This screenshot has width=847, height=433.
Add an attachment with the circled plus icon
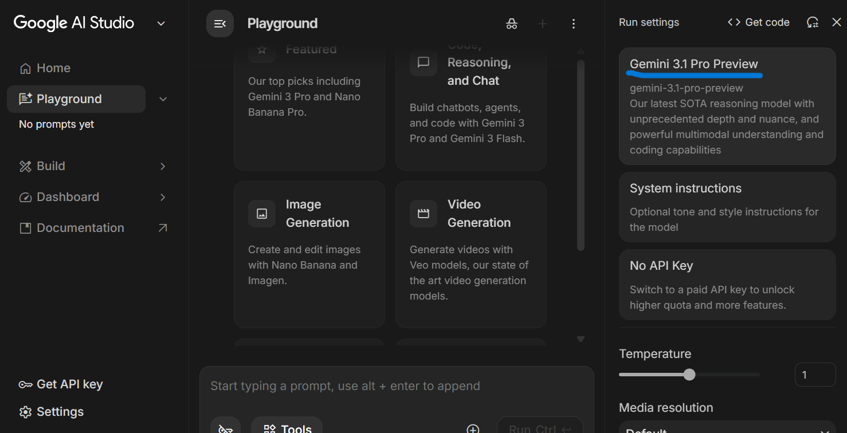473,428
